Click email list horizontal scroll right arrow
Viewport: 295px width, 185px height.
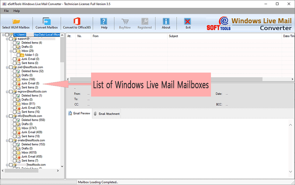(x=292, y=79)
